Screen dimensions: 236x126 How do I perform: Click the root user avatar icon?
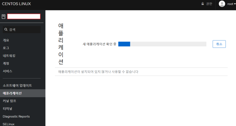click(x=222, y=4)
